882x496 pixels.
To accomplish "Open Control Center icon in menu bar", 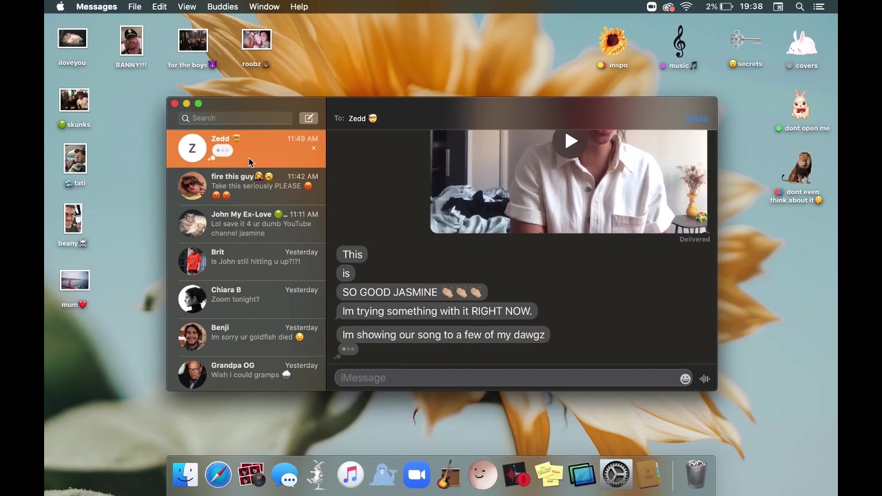I will [819, 7].
